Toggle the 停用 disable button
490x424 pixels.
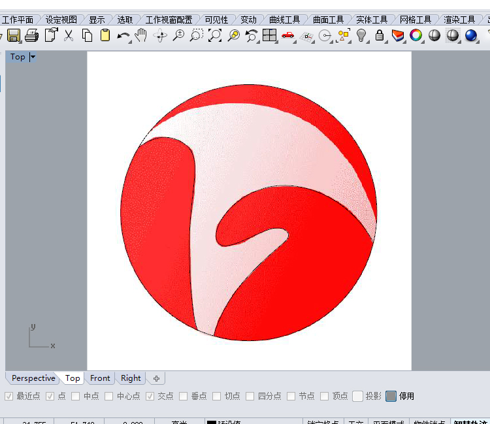click(391, 396)
